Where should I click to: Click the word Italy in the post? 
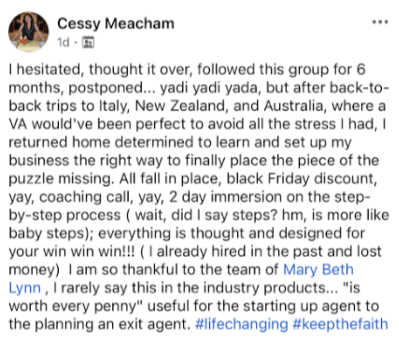pos(114,106)
